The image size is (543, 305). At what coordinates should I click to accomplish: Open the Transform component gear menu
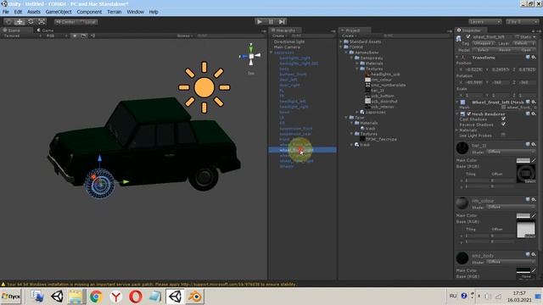pyautogui.click(x=534, y=57)
